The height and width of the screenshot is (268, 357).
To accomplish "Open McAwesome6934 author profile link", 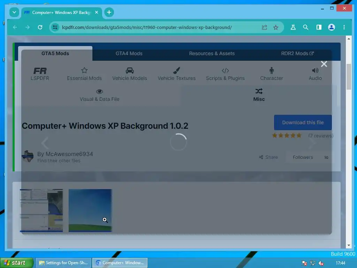I will [69, 154].
